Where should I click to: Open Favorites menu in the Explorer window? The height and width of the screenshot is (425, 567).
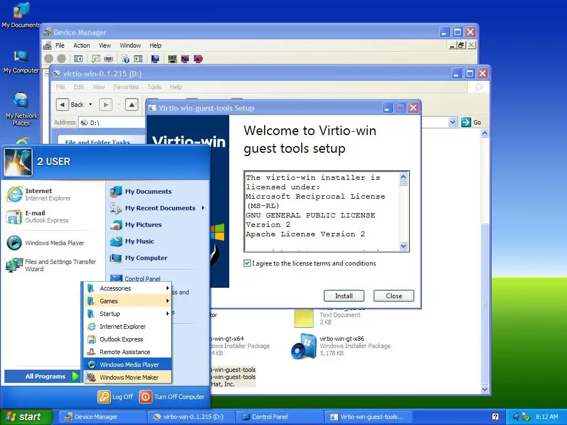126,87
